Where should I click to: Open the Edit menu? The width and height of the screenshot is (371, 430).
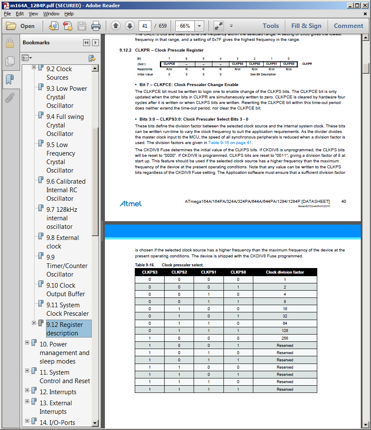pyautogui.click(x=20, y=14)
